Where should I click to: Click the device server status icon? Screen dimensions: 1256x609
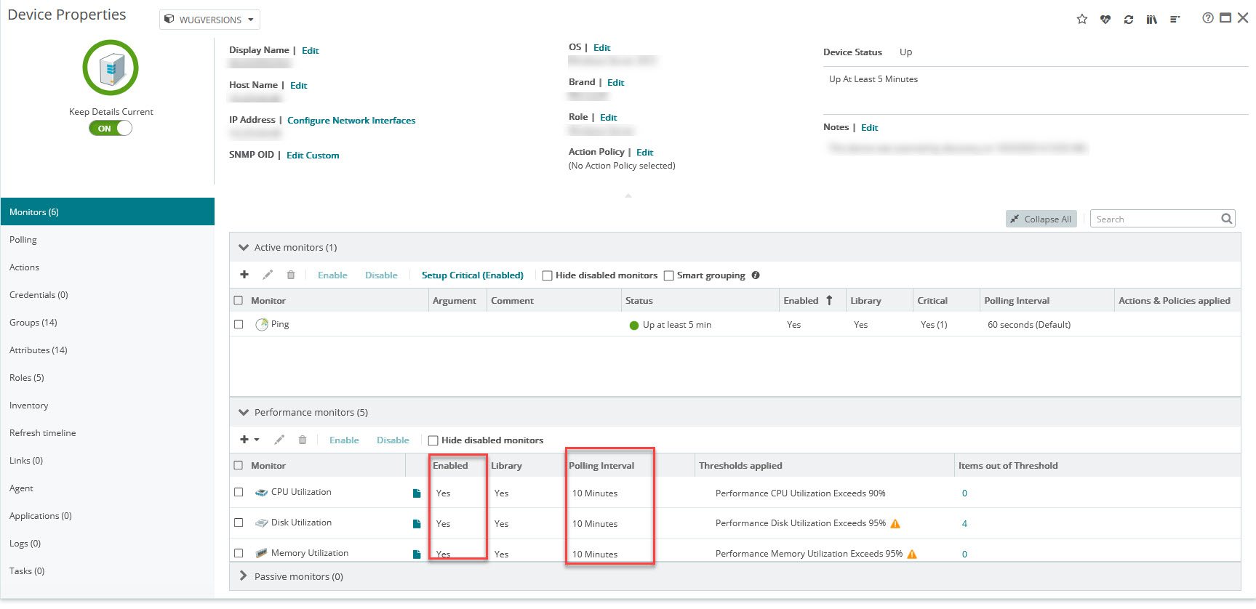(111, 68)
